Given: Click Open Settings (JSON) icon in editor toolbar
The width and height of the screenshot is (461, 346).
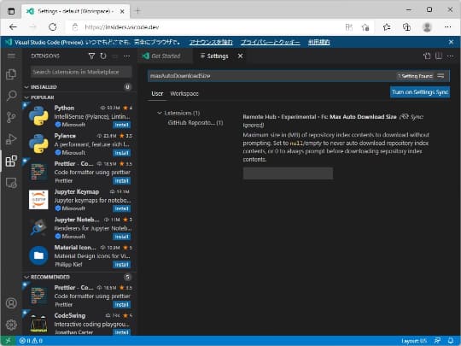Looking at the screenshot, I should click(x=427, y=56).
